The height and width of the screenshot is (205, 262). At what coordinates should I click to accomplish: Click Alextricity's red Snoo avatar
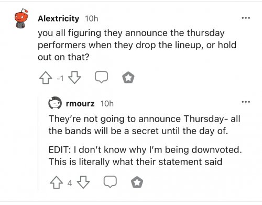(x=21, y=18)
